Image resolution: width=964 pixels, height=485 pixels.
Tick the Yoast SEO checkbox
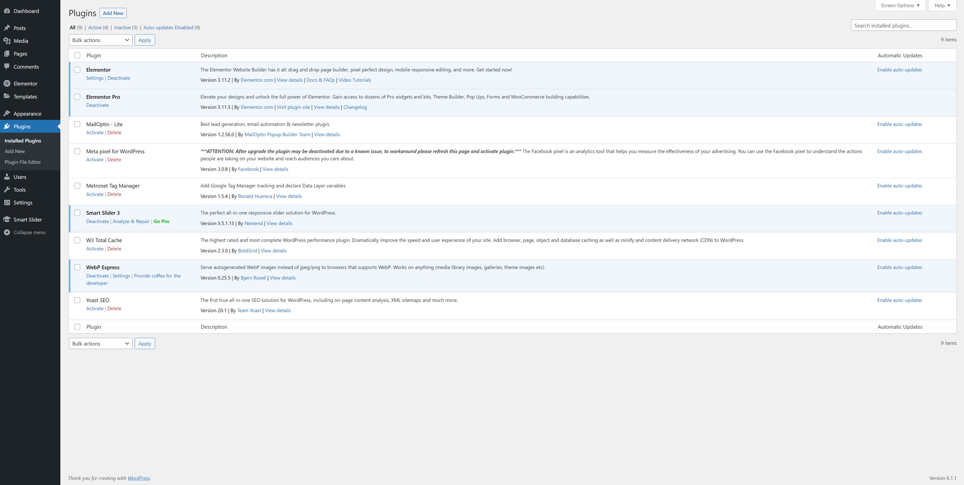(77, 300)
